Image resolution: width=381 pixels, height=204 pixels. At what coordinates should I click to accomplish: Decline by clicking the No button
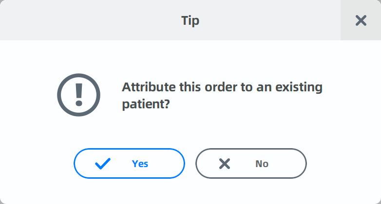(251, 164)
